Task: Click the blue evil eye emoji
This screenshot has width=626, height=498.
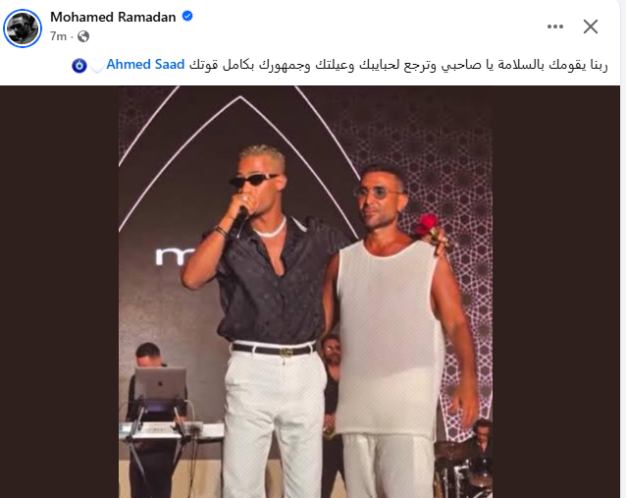Action: tap(79, 65)
